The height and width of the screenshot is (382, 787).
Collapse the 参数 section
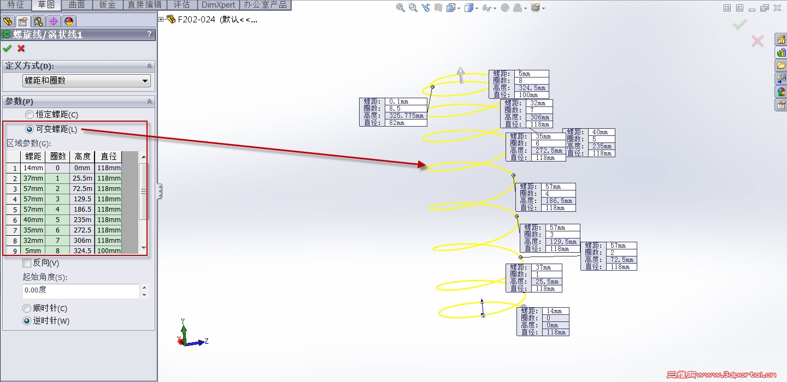click(x=149, y=102)
